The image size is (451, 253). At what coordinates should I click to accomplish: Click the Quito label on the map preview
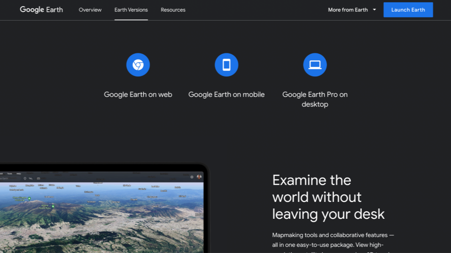point(94,233)
